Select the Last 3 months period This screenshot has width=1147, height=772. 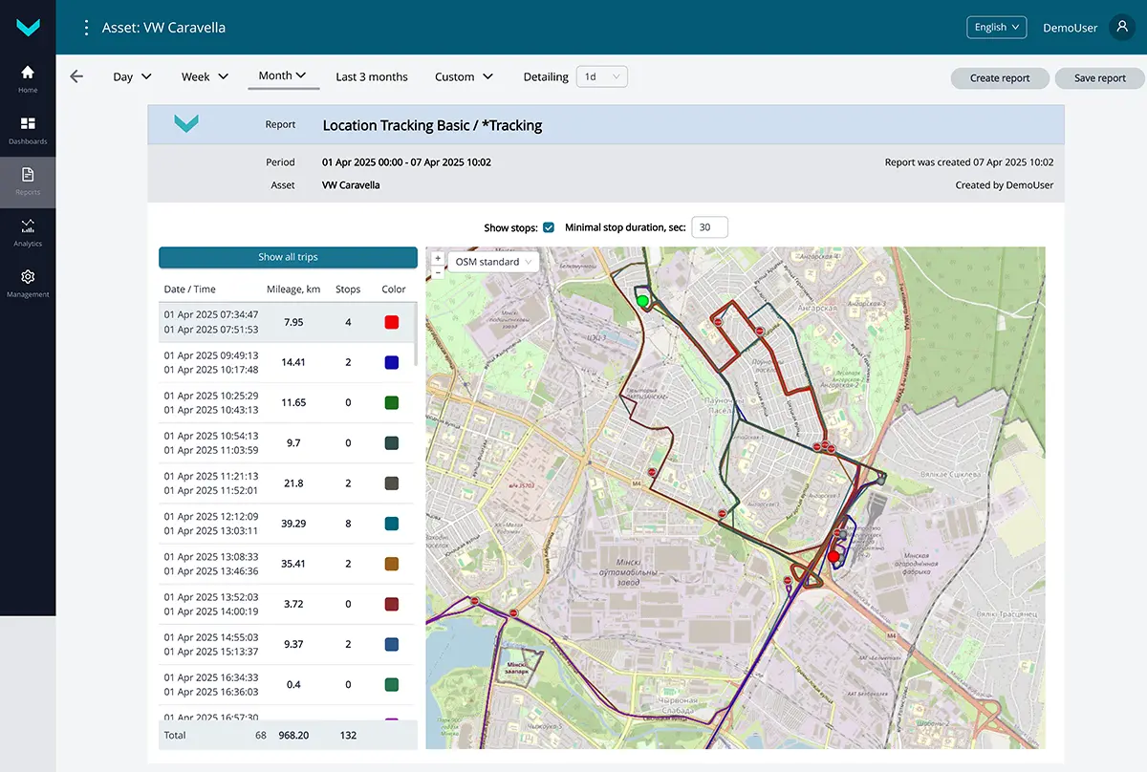pyautogui.click(x=372, y=76)
